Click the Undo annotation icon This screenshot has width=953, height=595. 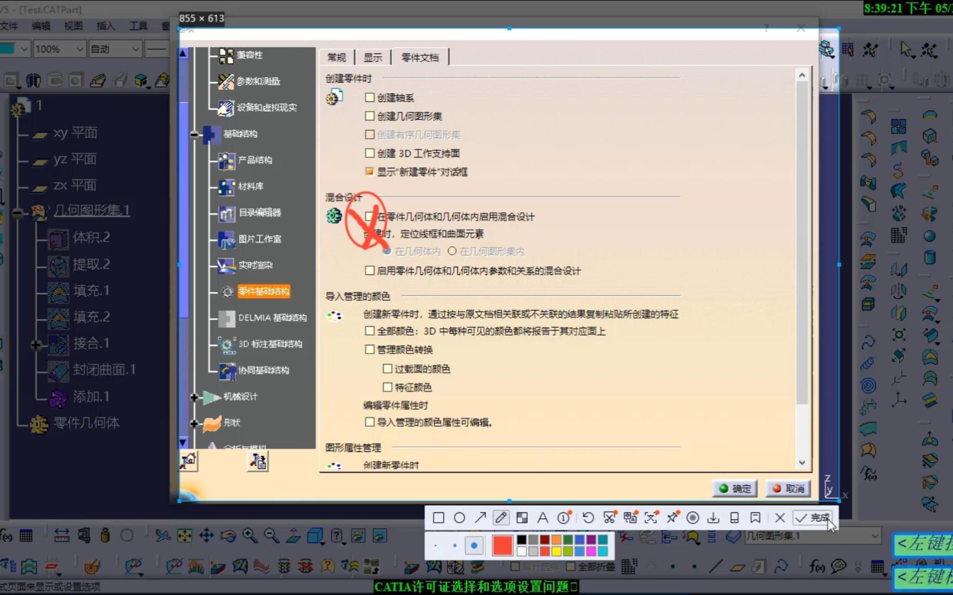(x=588, y=518)
